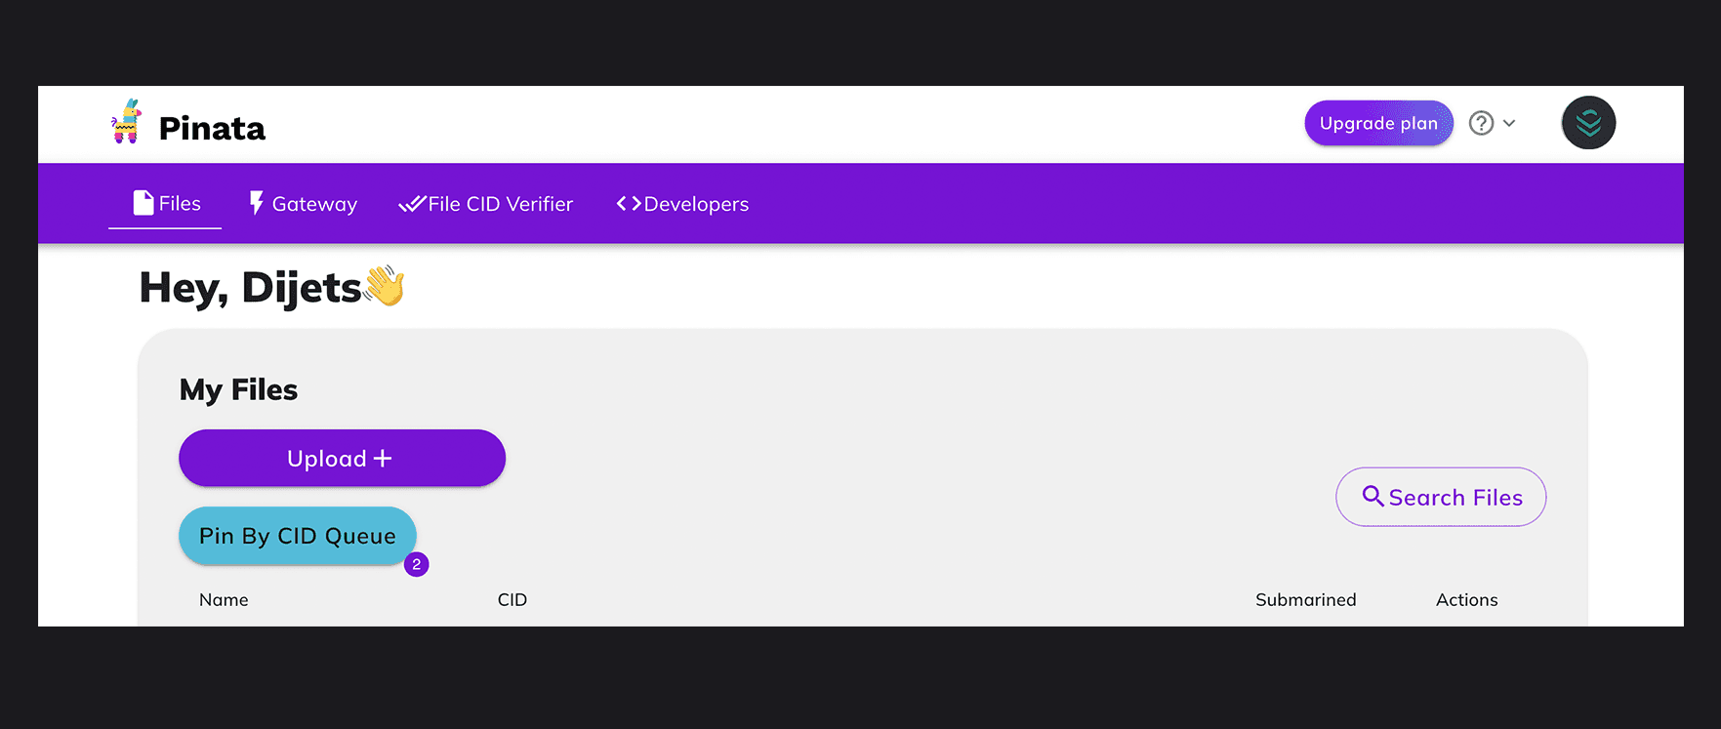Click the Name column header
Screen dimensions: 1721x729
224,600
